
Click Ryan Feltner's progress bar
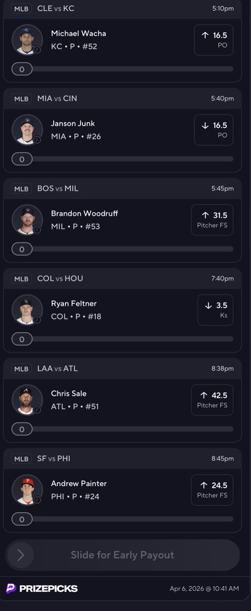click(122, 339)
